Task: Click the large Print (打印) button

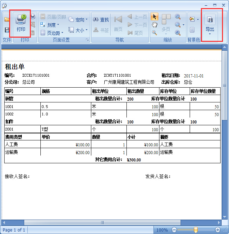Action: tap(21, 23)
